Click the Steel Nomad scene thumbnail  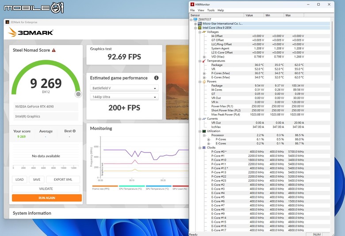pyautogui.click(x=177, y=82)
